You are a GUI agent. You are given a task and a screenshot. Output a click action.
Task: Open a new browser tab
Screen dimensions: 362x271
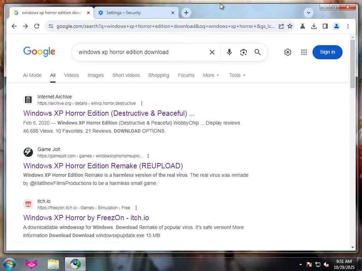click(x=186, y=13)
